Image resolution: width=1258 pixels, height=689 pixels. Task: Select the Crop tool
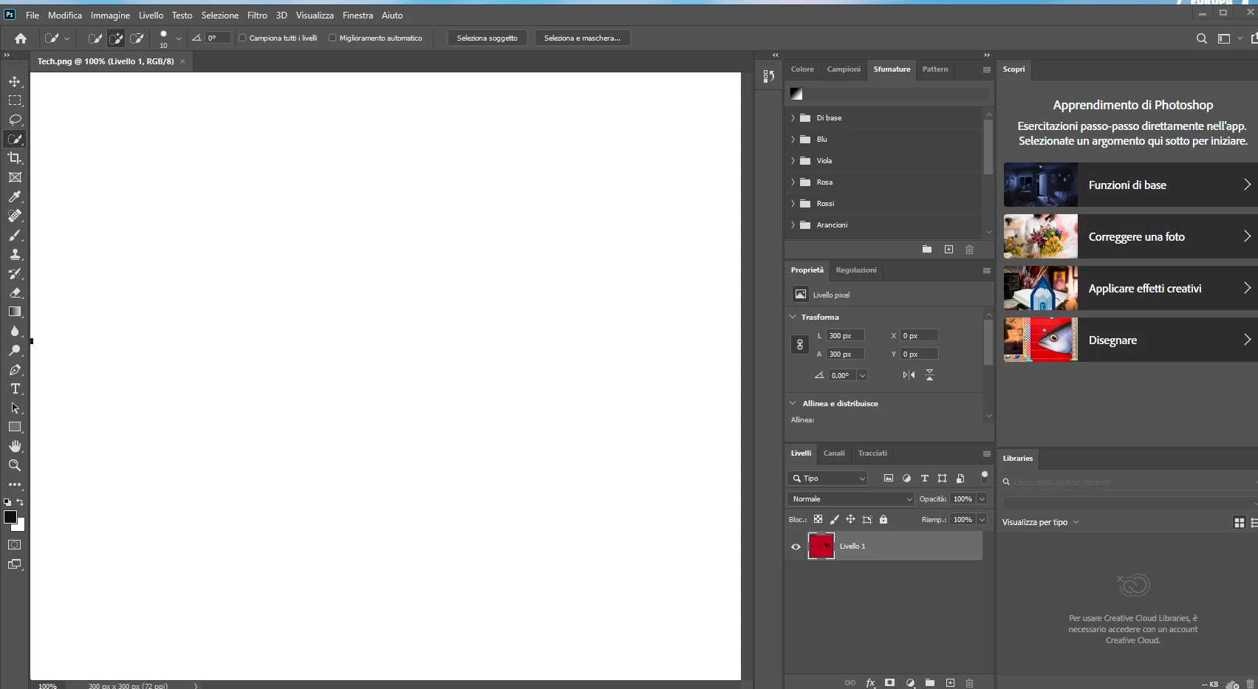pyautogui.click(x=15, y=158)
